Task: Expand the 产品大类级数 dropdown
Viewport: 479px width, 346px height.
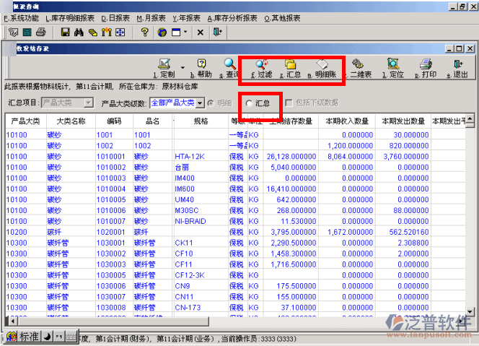Action: [200, 103]
